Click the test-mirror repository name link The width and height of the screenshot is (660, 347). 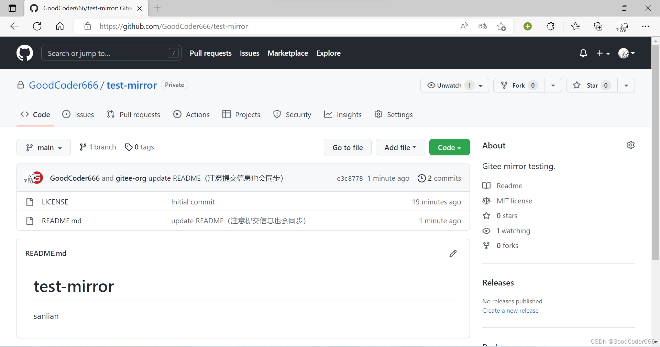(132, 85)
